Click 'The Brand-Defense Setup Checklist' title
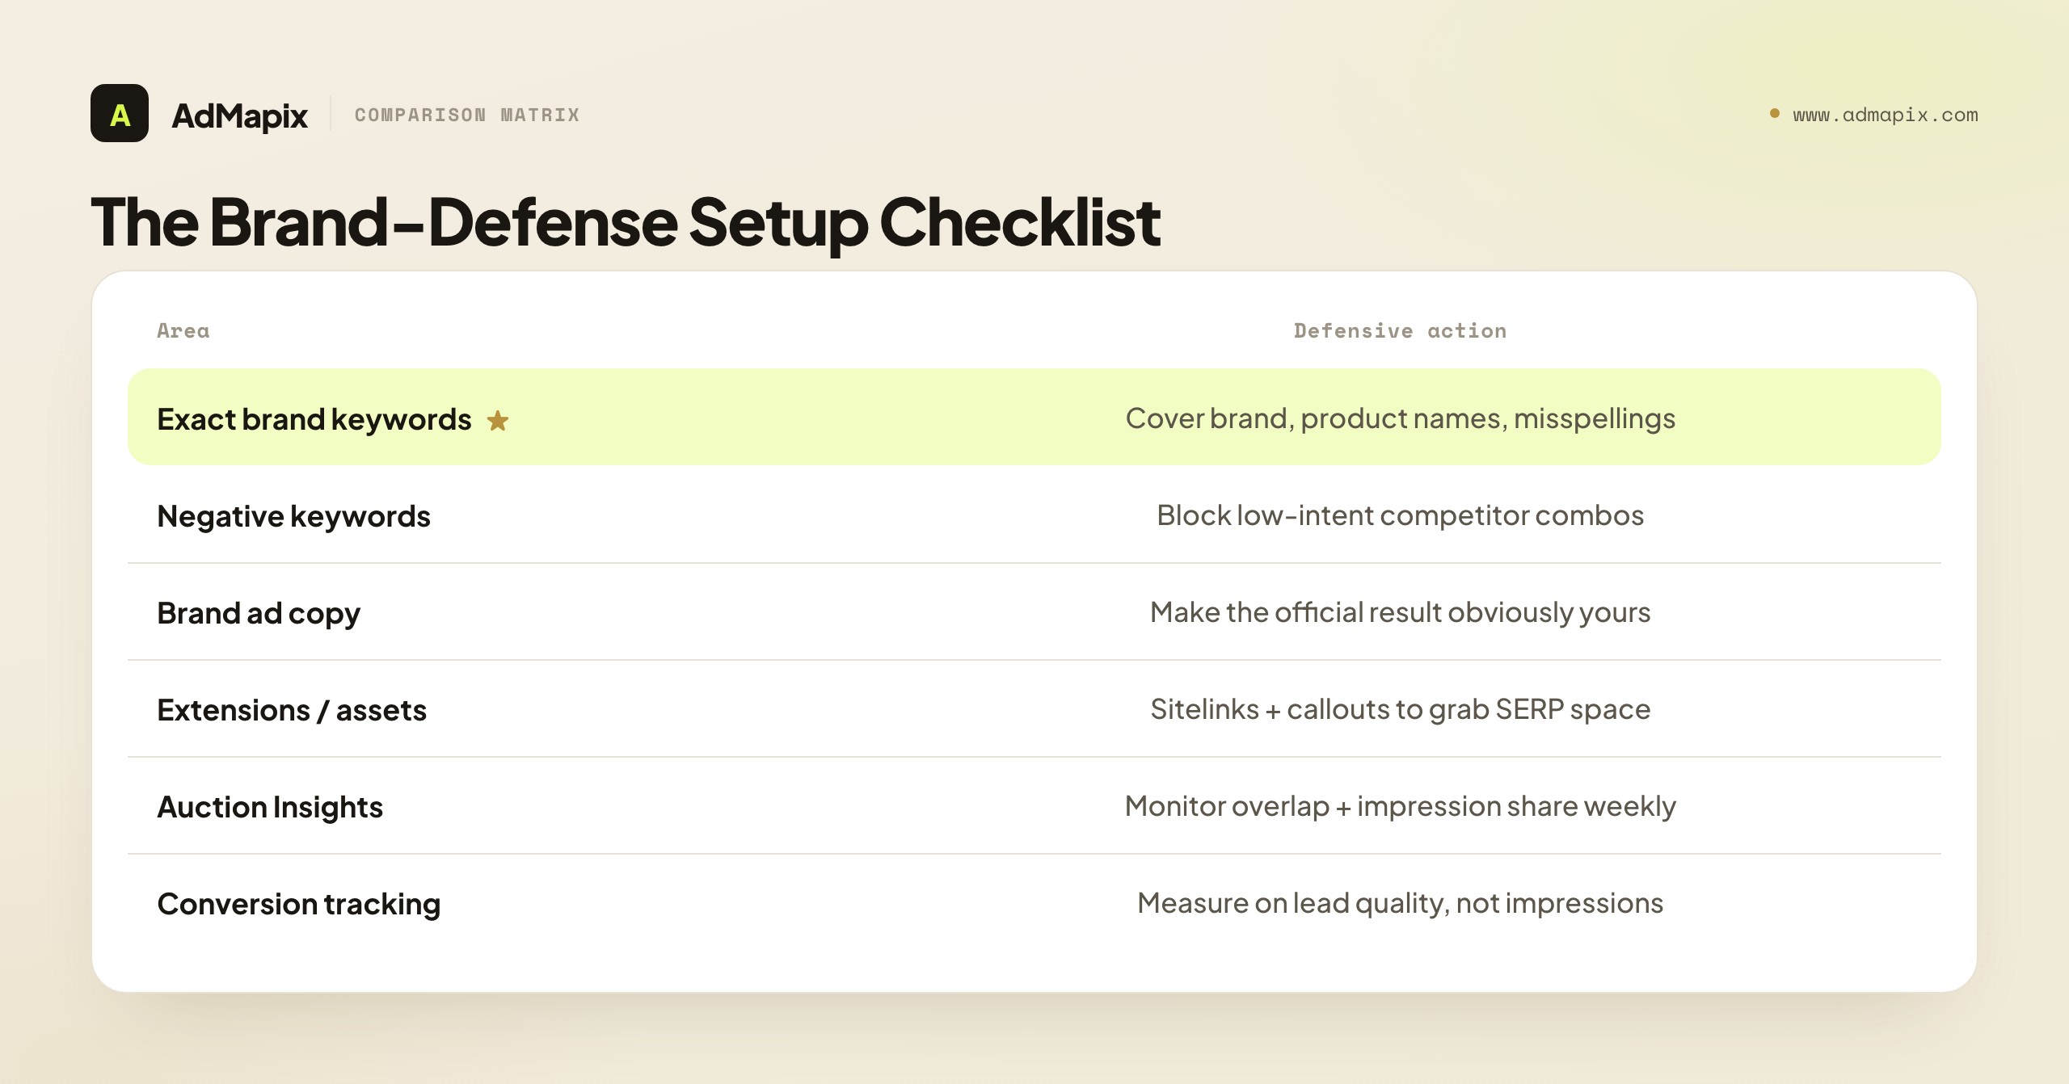 pyautogui.click(x=626, y=221)
